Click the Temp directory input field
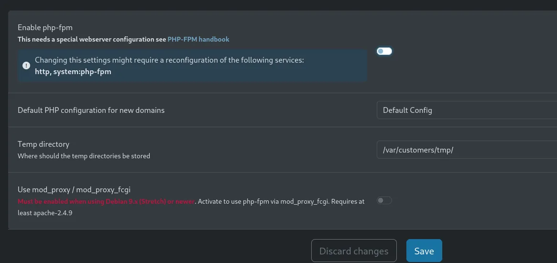The image size is (557, 263). (x=467, y=150)
